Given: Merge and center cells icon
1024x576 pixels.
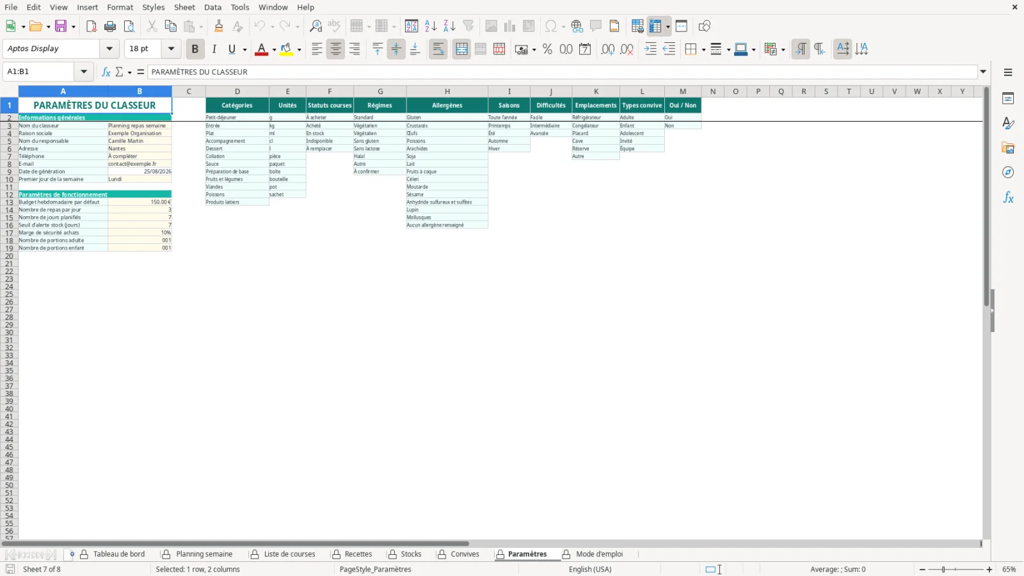Looking at the screenshot, I should pyautogui.click(x=461, y=49).
